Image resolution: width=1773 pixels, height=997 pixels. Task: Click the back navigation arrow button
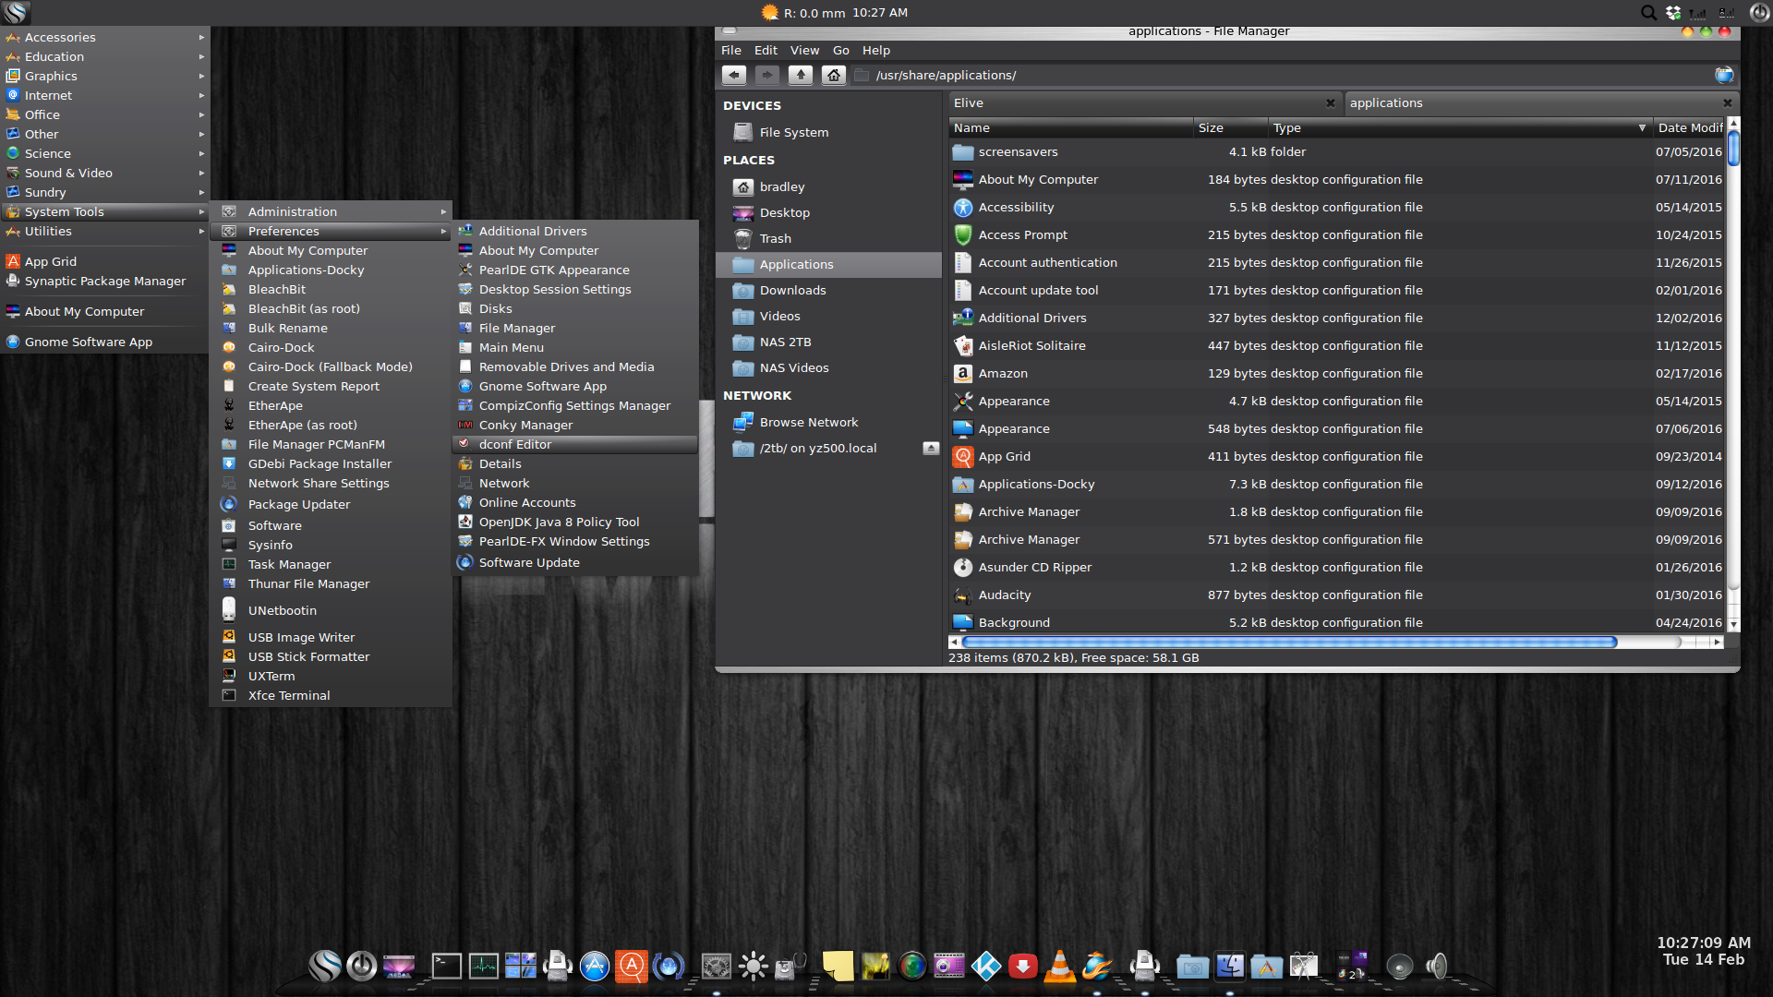coord(734,75)
